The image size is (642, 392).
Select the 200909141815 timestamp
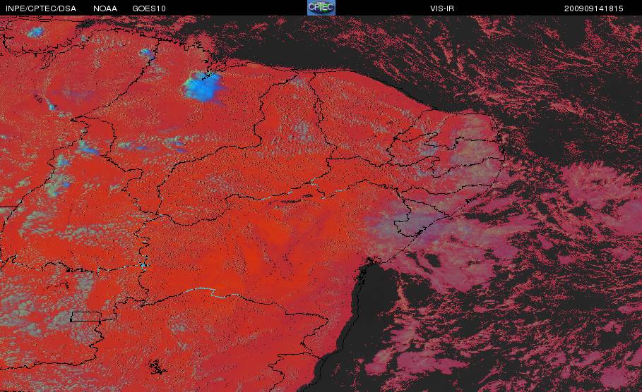click(594, 8)
